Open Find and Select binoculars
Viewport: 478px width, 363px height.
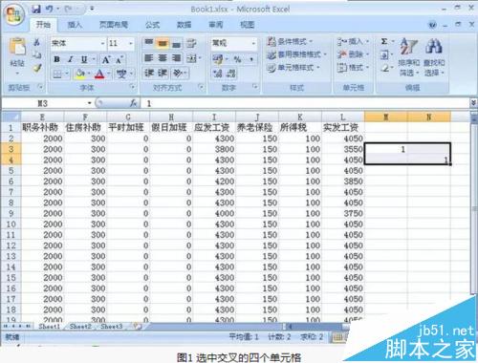click(434, 57)
